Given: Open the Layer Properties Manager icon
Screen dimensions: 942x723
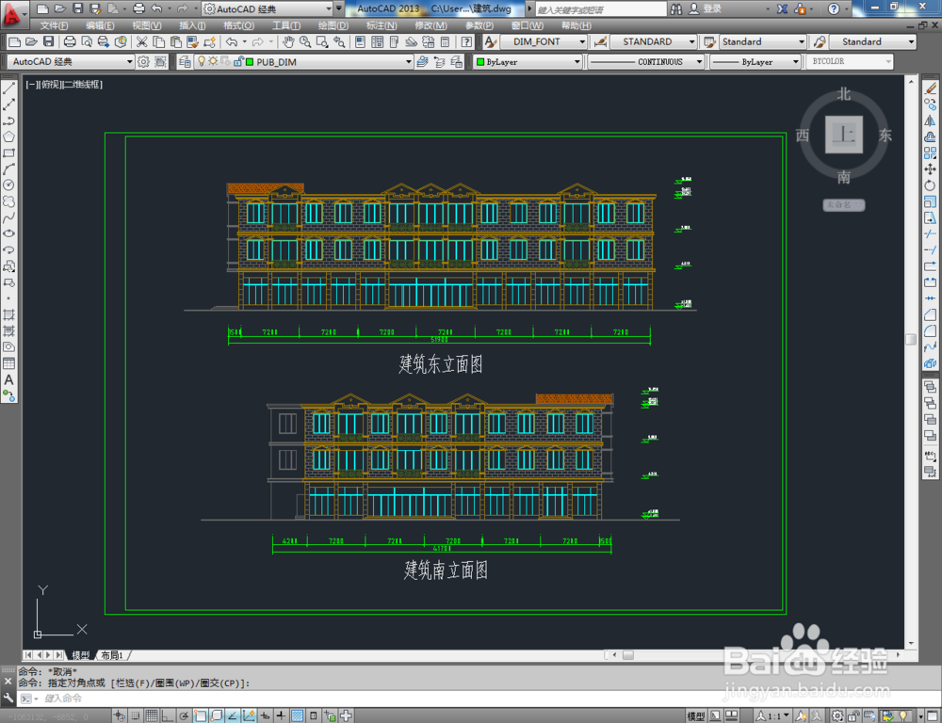Looking at the screenshot, I should point(185,62).
